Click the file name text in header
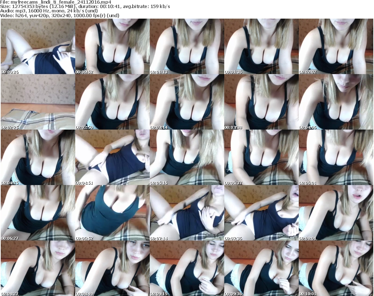This screenshot has height=296, width=374. 56,2
